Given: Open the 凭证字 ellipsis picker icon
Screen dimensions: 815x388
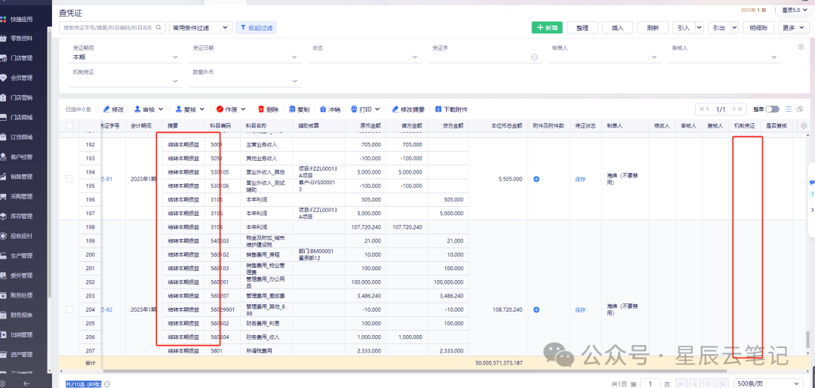Looking at the screenshot, I should [535, 57].
